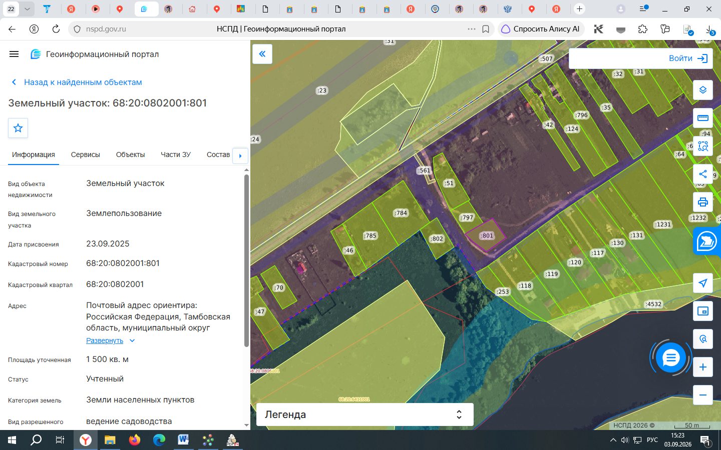Bookmark this page in the address bar
The width and height of the screenshot is (721, 450).
tap(486, 29)
